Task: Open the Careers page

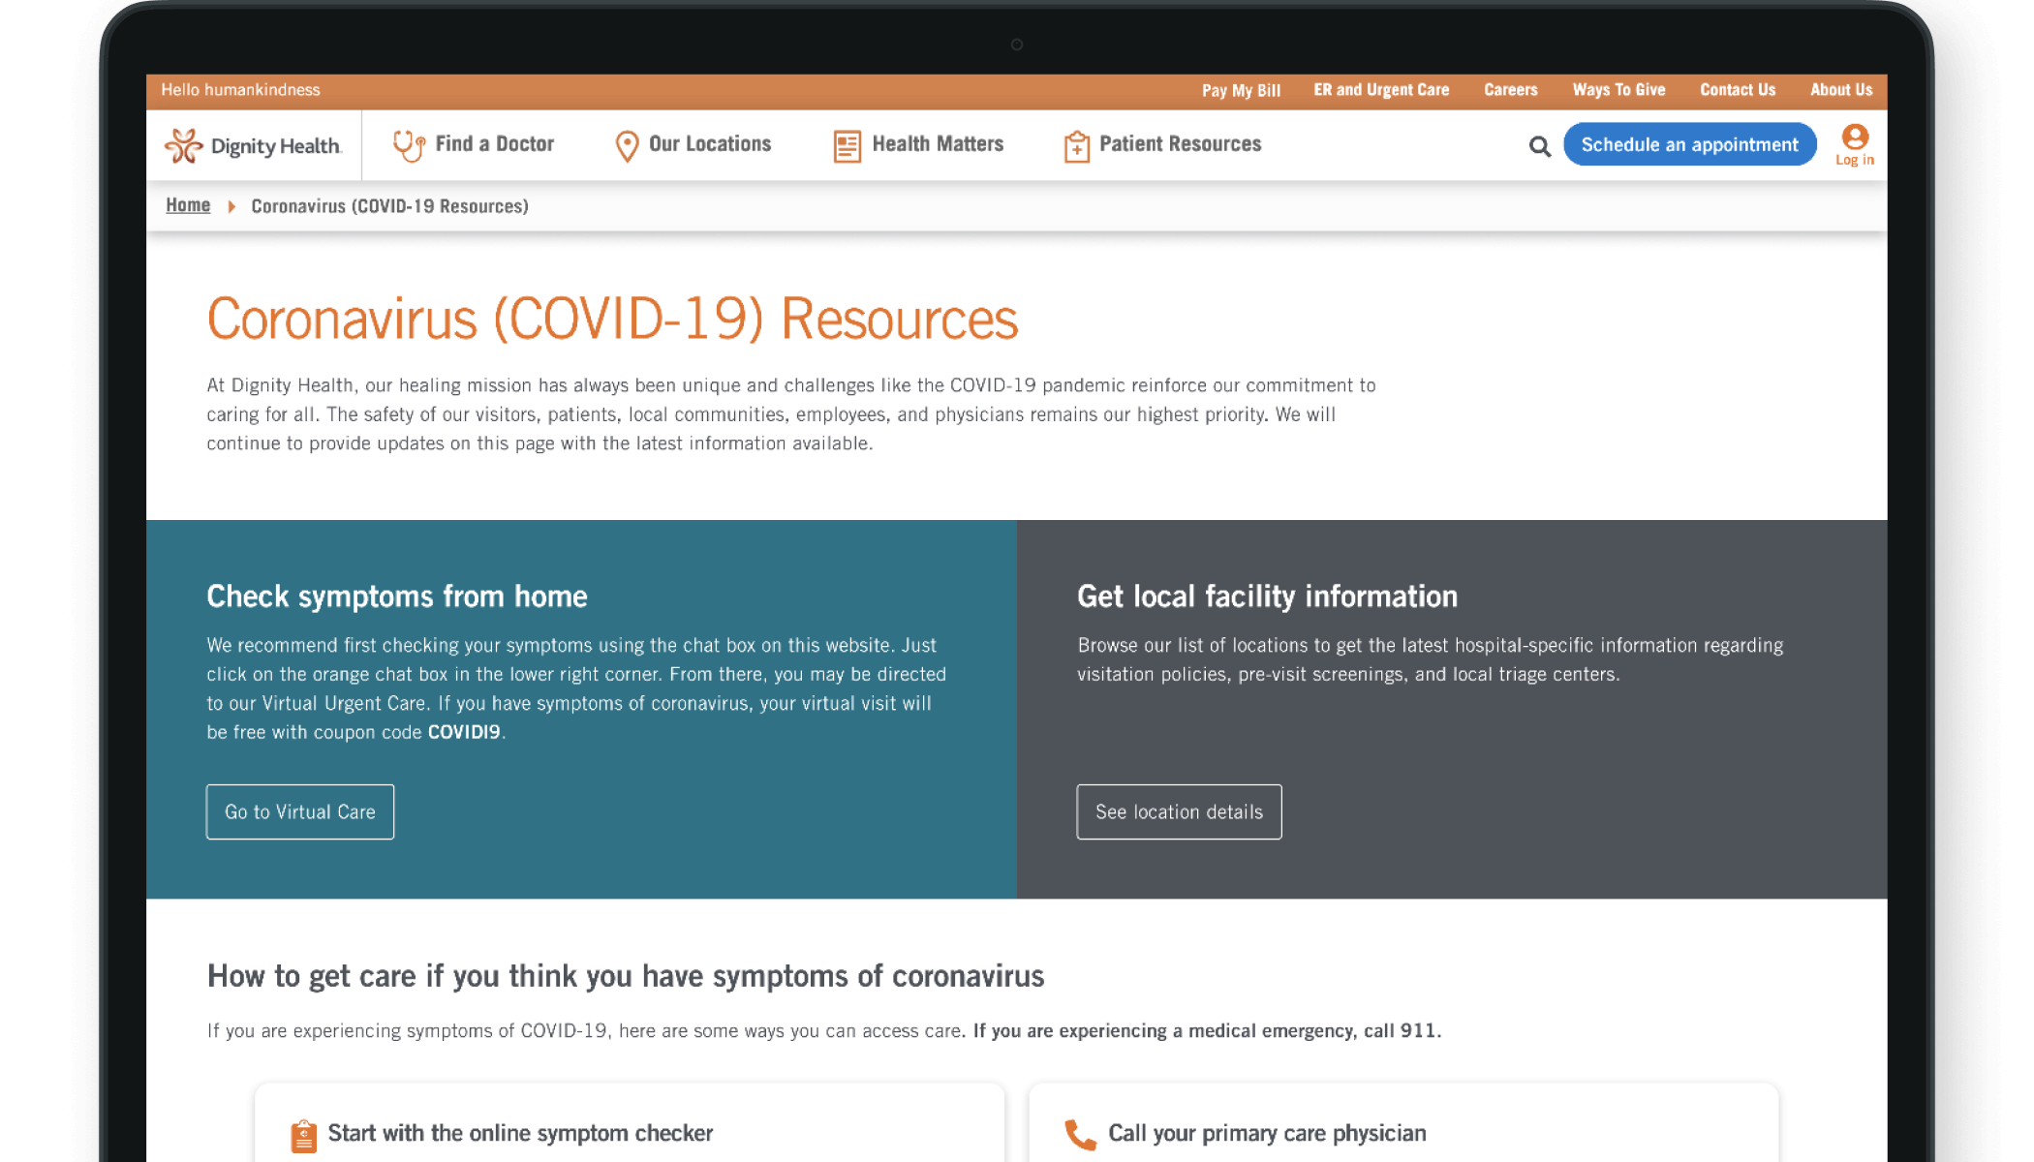Action: [x=1510, y=89]
